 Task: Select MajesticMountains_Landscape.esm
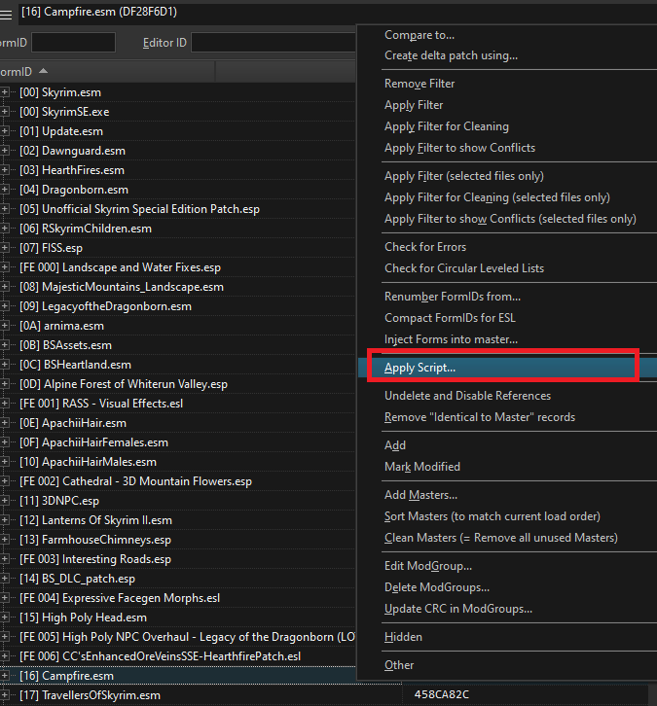(x=122, y=287)
